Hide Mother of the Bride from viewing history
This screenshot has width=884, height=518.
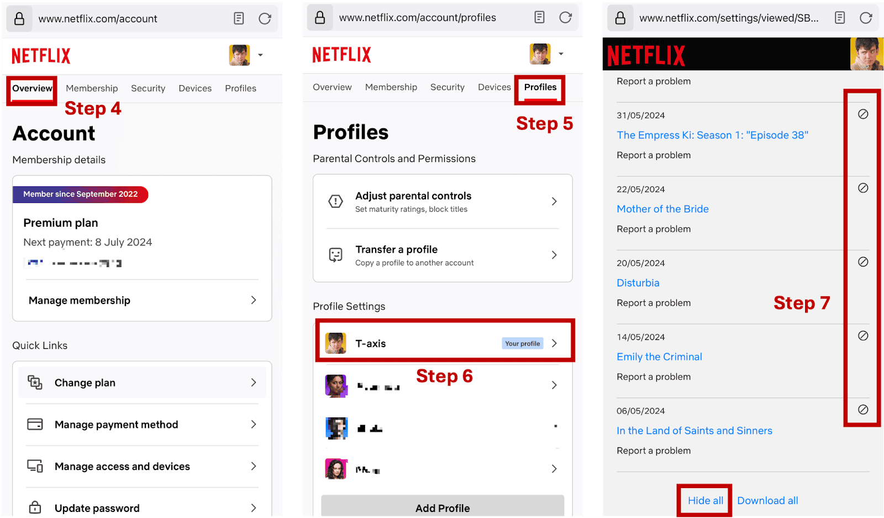pyautogui.click(x=862, y=188)
